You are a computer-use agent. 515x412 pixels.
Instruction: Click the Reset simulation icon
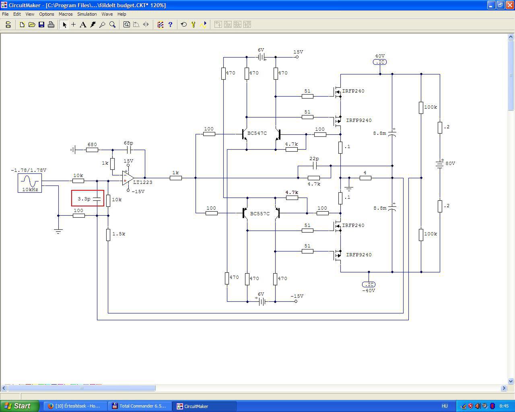(x=184, y=25)
